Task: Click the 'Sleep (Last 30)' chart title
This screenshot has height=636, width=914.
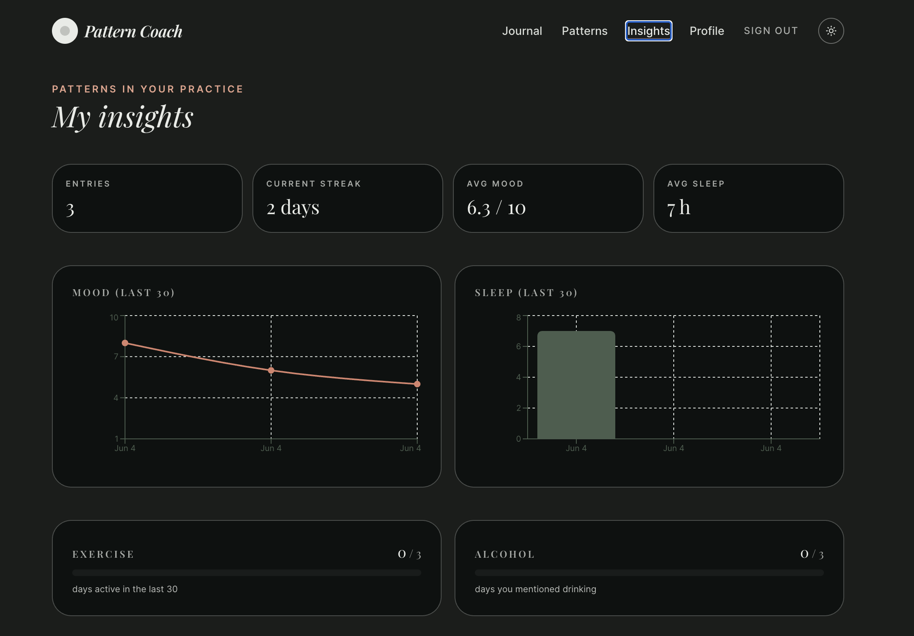Action: point(526,293)
